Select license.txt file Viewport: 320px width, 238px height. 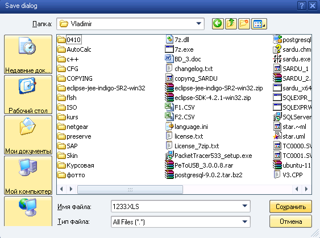click(x=184, y=136)
